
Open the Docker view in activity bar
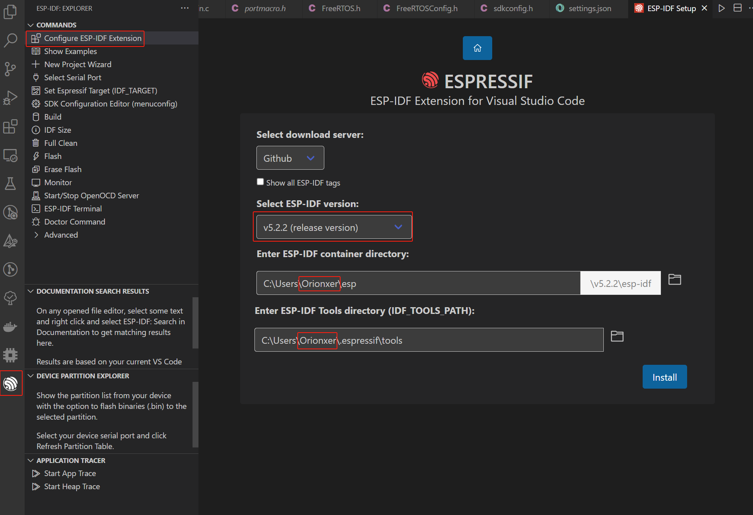click(x=10, y=327)
